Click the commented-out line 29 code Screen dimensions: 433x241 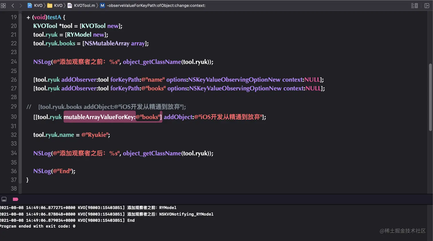(x=106, y=107)
